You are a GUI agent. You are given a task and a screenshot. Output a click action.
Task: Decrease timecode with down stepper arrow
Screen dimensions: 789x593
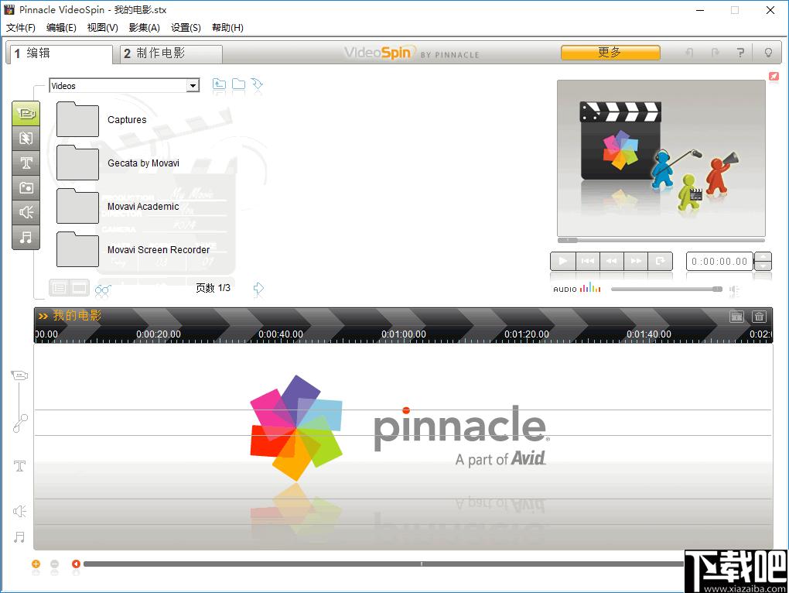763,266
